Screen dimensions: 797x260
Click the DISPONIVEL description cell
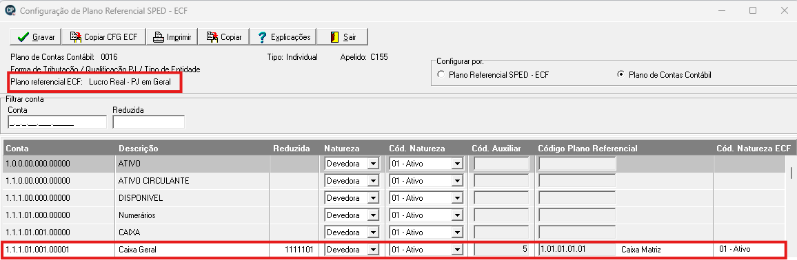(x=192, y=198)
